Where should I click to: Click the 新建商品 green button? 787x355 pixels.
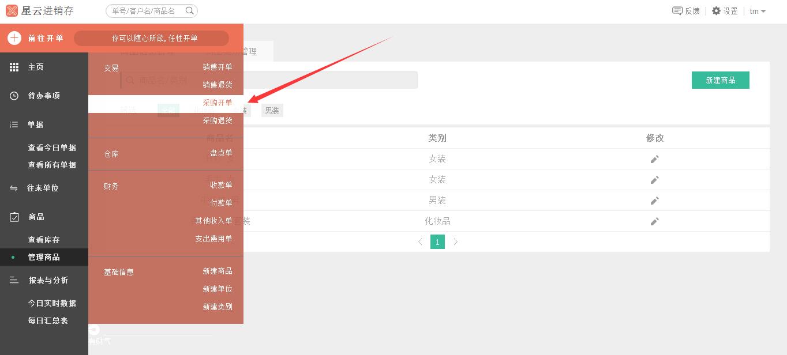click(720, 80)
